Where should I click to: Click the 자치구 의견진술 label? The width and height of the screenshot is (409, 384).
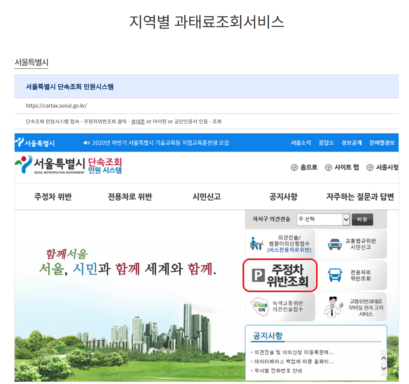point(271,219)
